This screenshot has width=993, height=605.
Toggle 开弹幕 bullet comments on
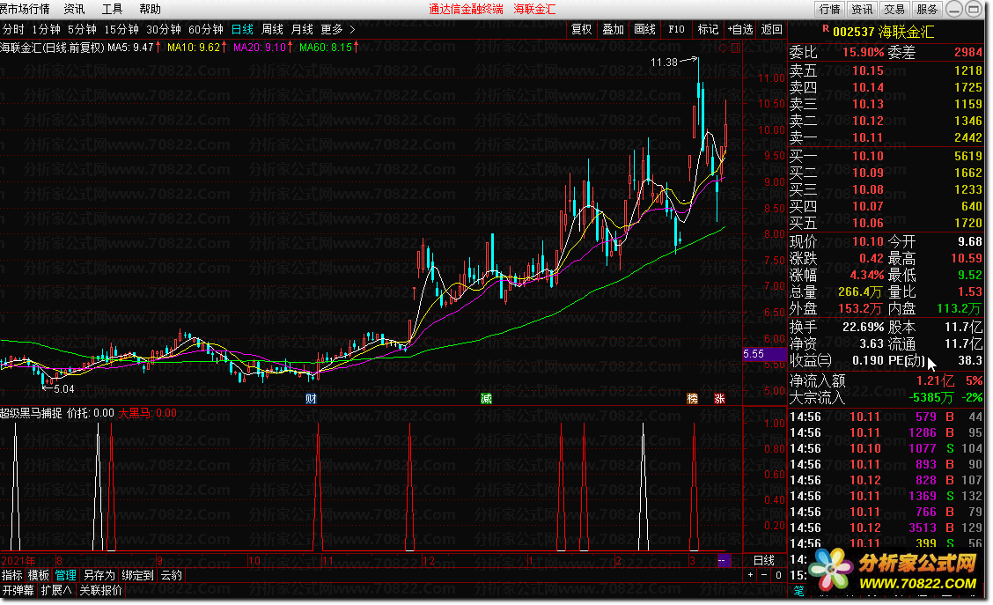click(18, 590)
